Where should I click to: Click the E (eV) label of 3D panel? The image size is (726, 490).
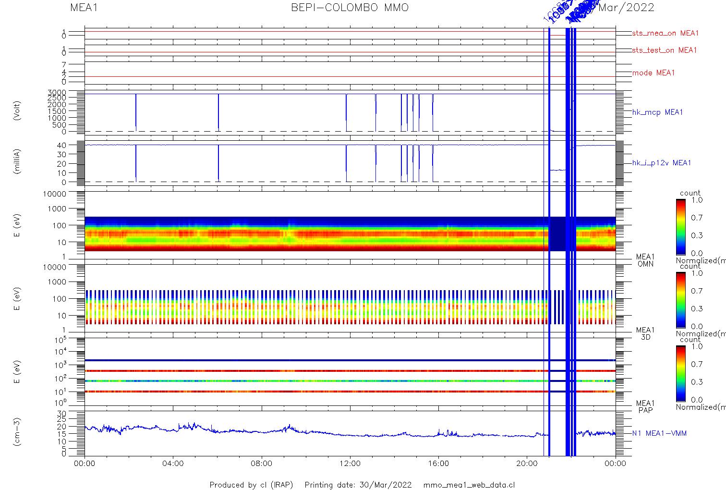pyautogui.click(x=17, y=299)
